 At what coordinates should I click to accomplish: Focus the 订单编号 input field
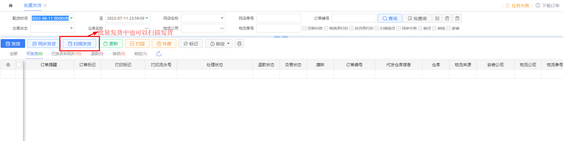354,18
